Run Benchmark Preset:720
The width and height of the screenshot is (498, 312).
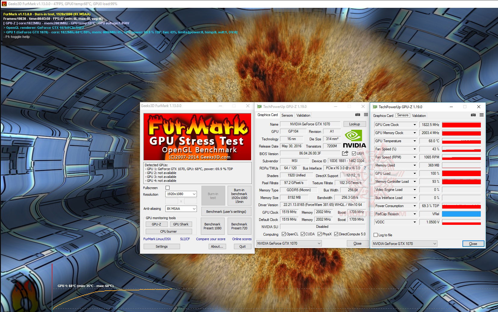pos(239,226)
